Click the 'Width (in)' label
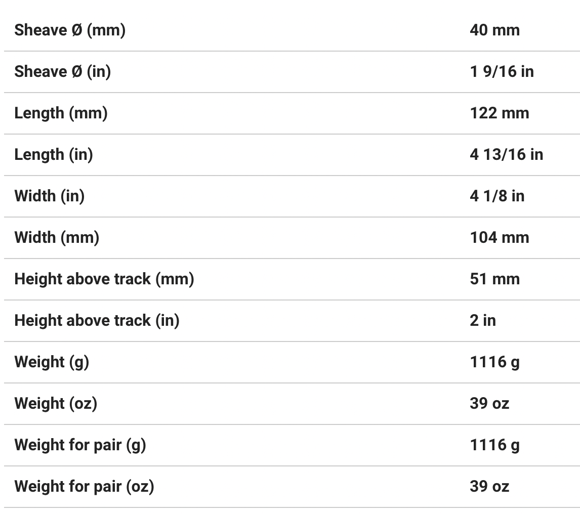580x514 pixels. [50, 196]
